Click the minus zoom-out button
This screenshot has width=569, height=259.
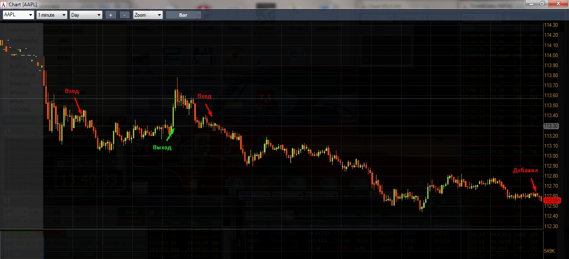pos(125,15)
